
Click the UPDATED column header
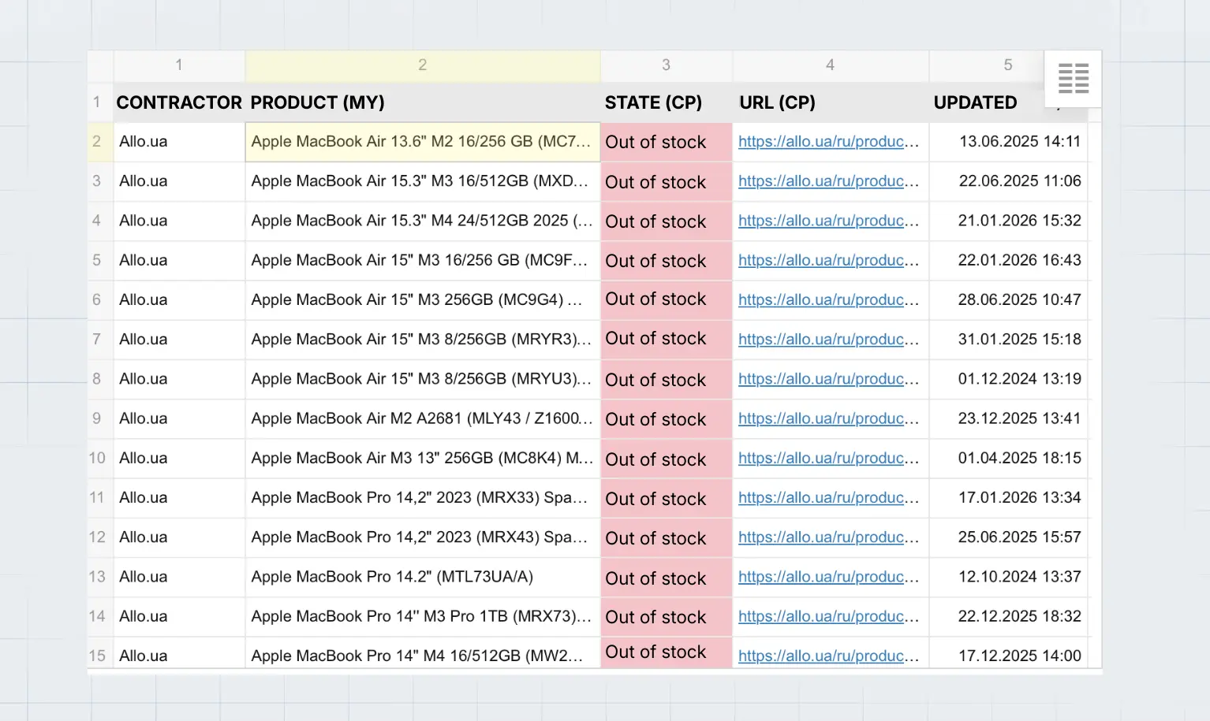975,102
